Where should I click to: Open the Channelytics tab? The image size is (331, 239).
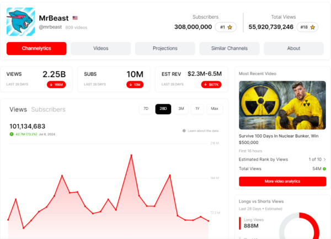pos(36,49)
